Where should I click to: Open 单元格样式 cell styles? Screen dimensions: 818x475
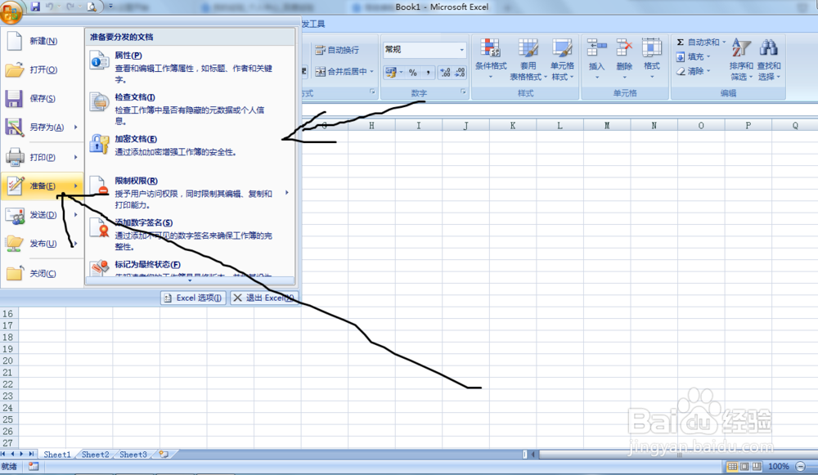pos(563,59)
